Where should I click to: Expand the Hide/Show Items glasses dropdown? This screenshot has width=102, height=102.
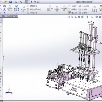[94, 17]
